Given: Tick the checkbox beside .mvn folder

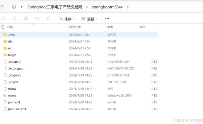Looking at the screenshot, I should coord(1,35).
